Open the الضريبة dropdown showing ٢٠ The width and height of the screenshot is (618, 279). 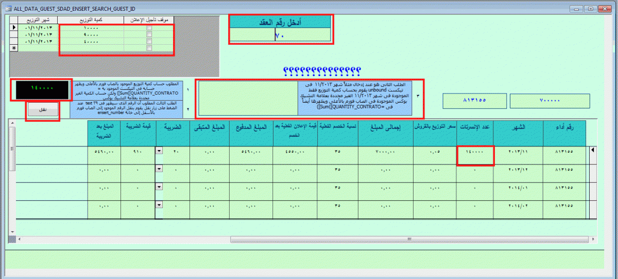(159, 151)
